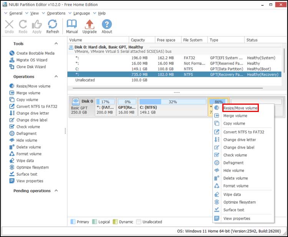
Task: Open the Manual book icon
Action: [x=72, y=25]
